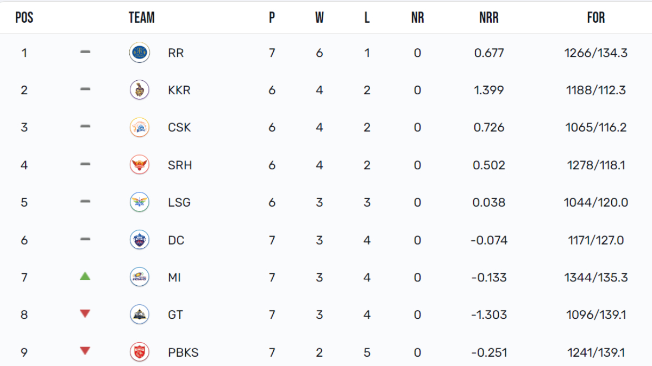Click the red down arrow beside PBKS
Screen dimensions: 652x366
pos(85,351)
